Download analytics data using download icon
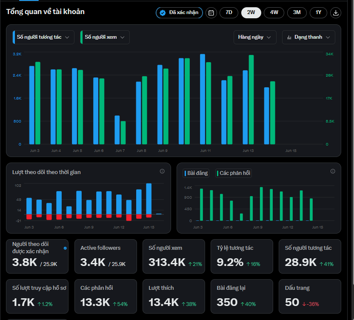Viewport: 354px width, 320px height. tap(336, 13)
